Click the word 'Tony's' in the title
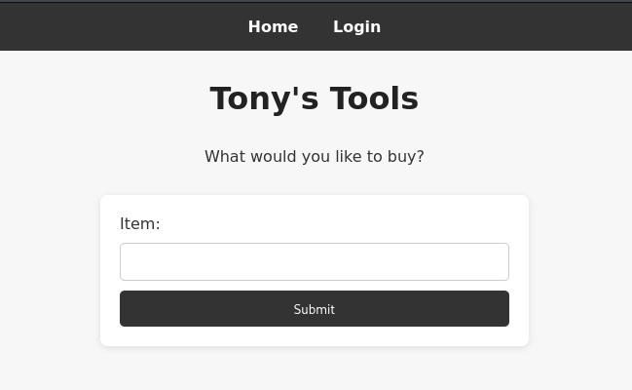632x390 pixels. (264, 98)
